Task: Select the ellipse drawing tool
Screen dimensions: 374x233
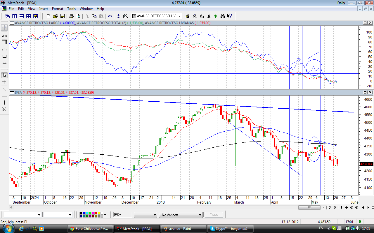Action: tap(4, 50)
